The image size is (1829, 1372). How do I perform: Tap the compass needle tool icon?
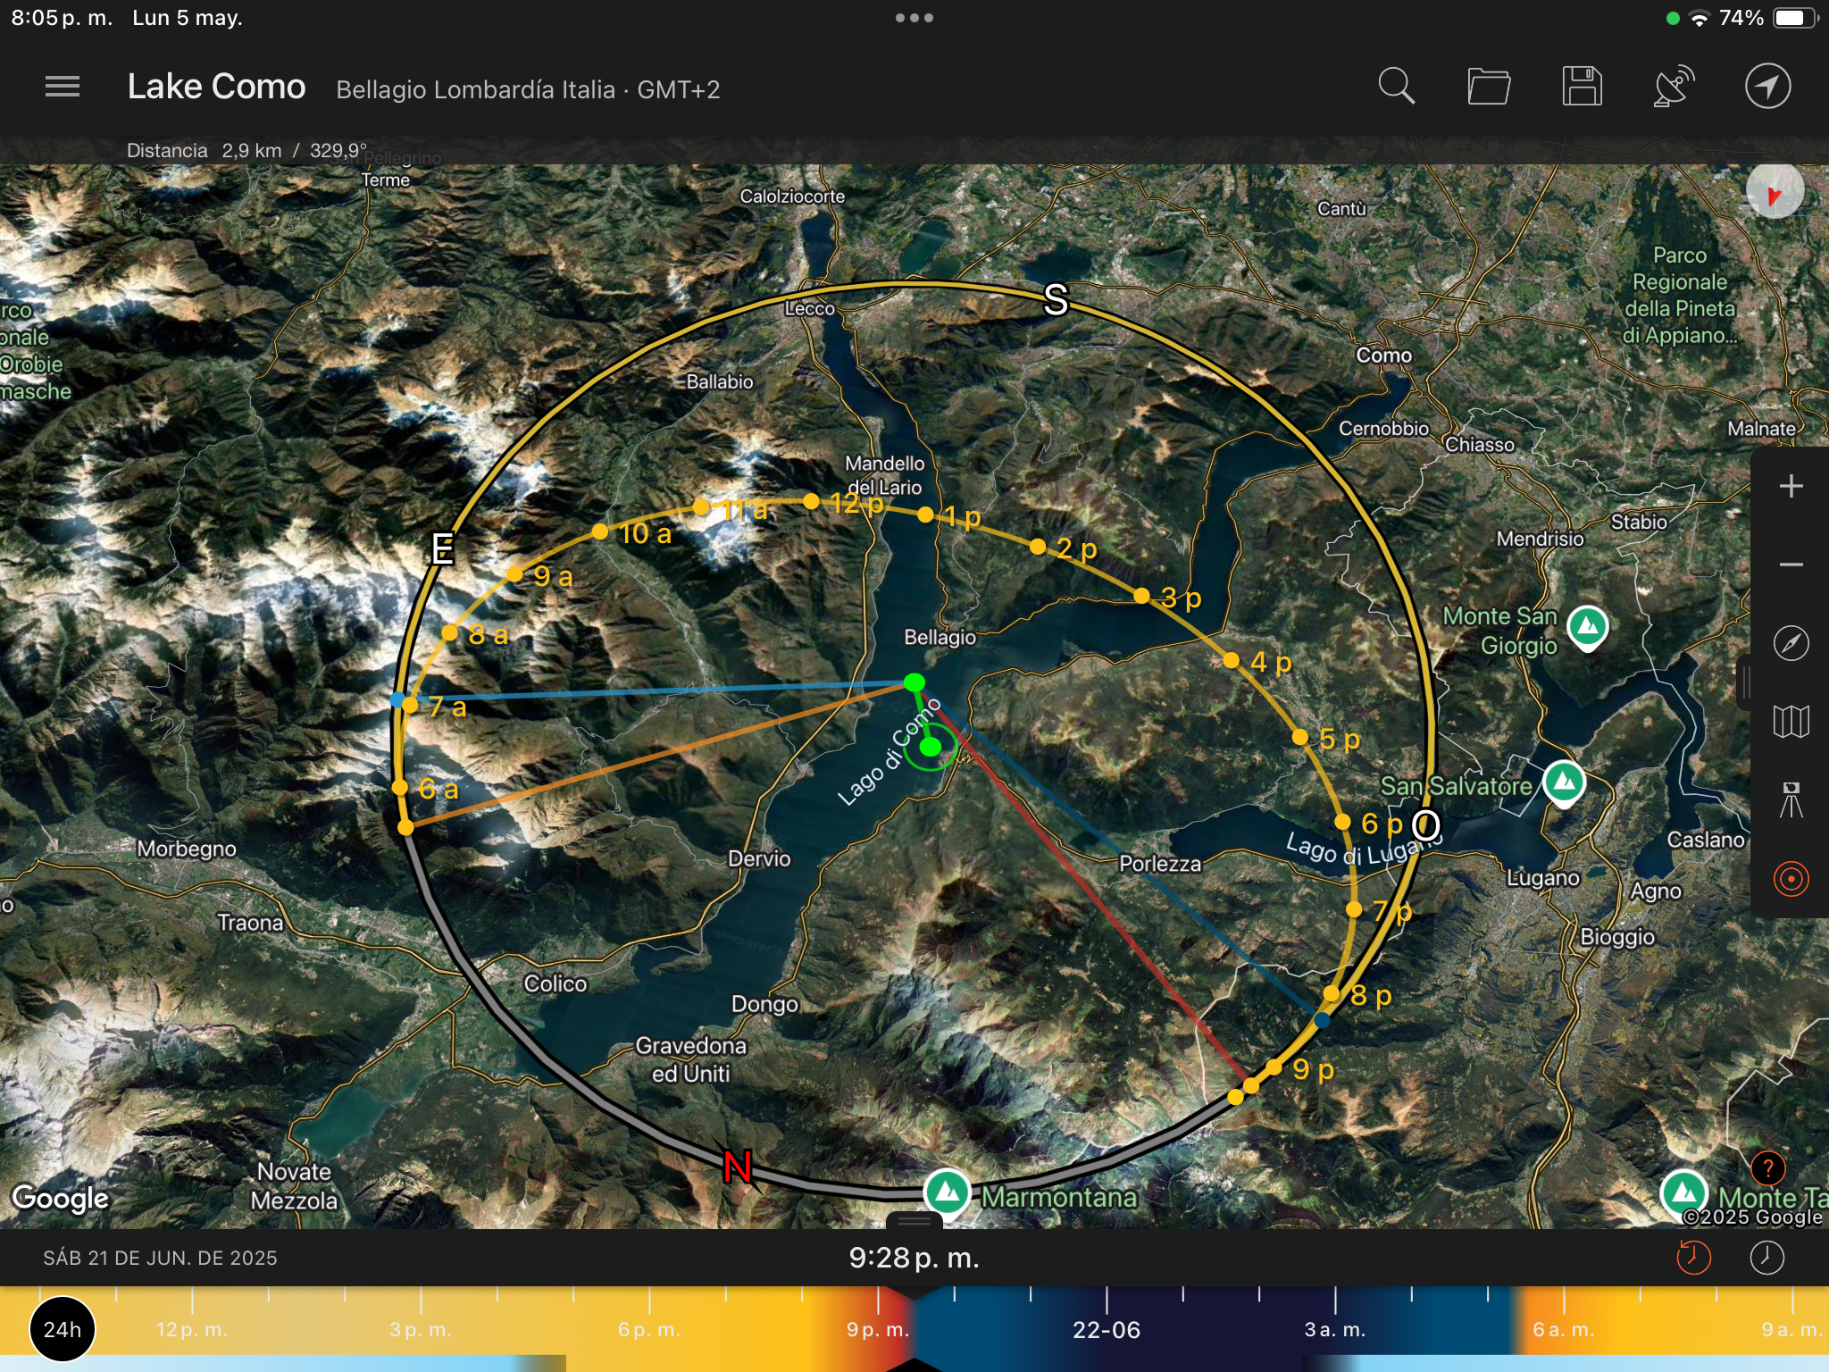[1791, 643]
